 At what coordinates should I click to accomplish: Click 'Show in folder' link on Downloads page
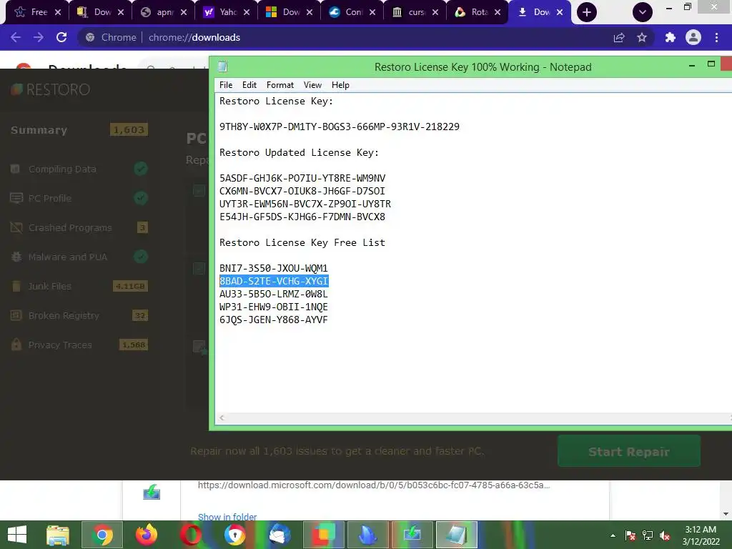coord(227,517)
